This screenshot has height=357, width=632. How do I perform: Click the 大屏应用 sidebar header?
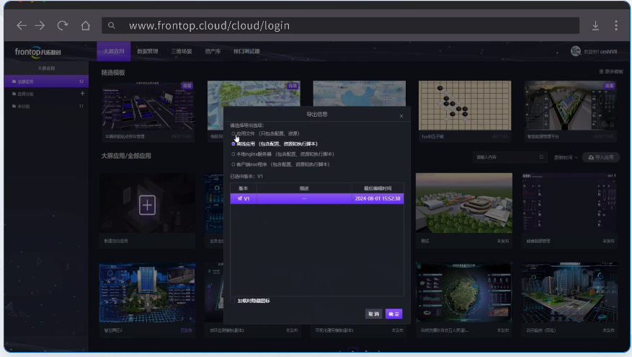[x=46, y=69]
